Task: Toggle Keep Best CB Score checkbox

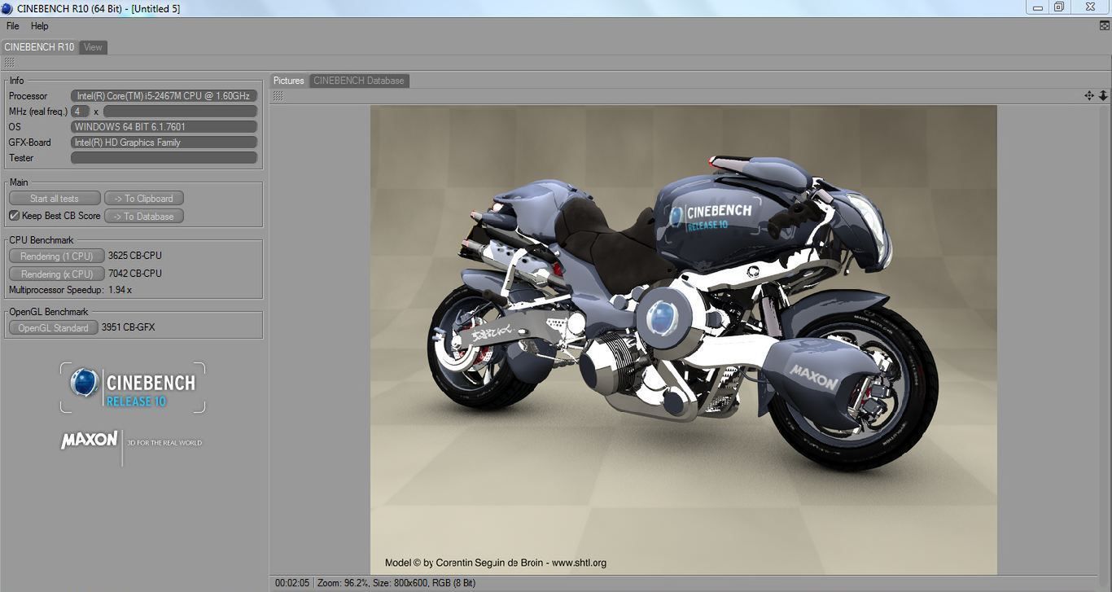Action: click(14, 216)
